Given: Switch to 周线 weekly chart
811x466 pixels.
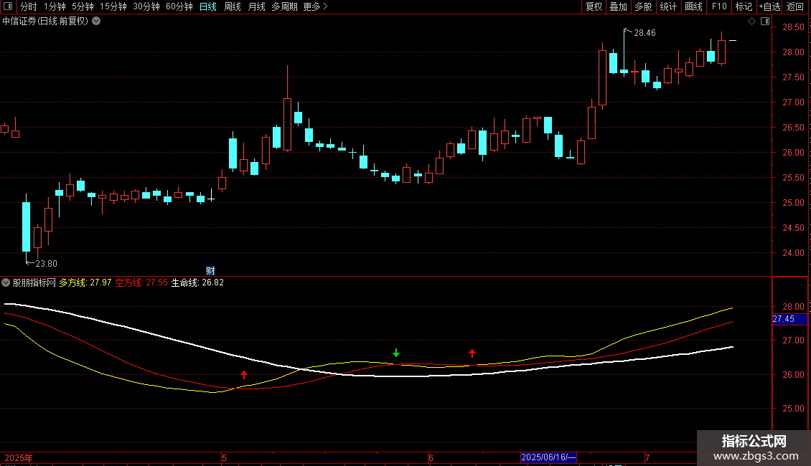Looking at the screenshot, I should (x=233, y=6).
